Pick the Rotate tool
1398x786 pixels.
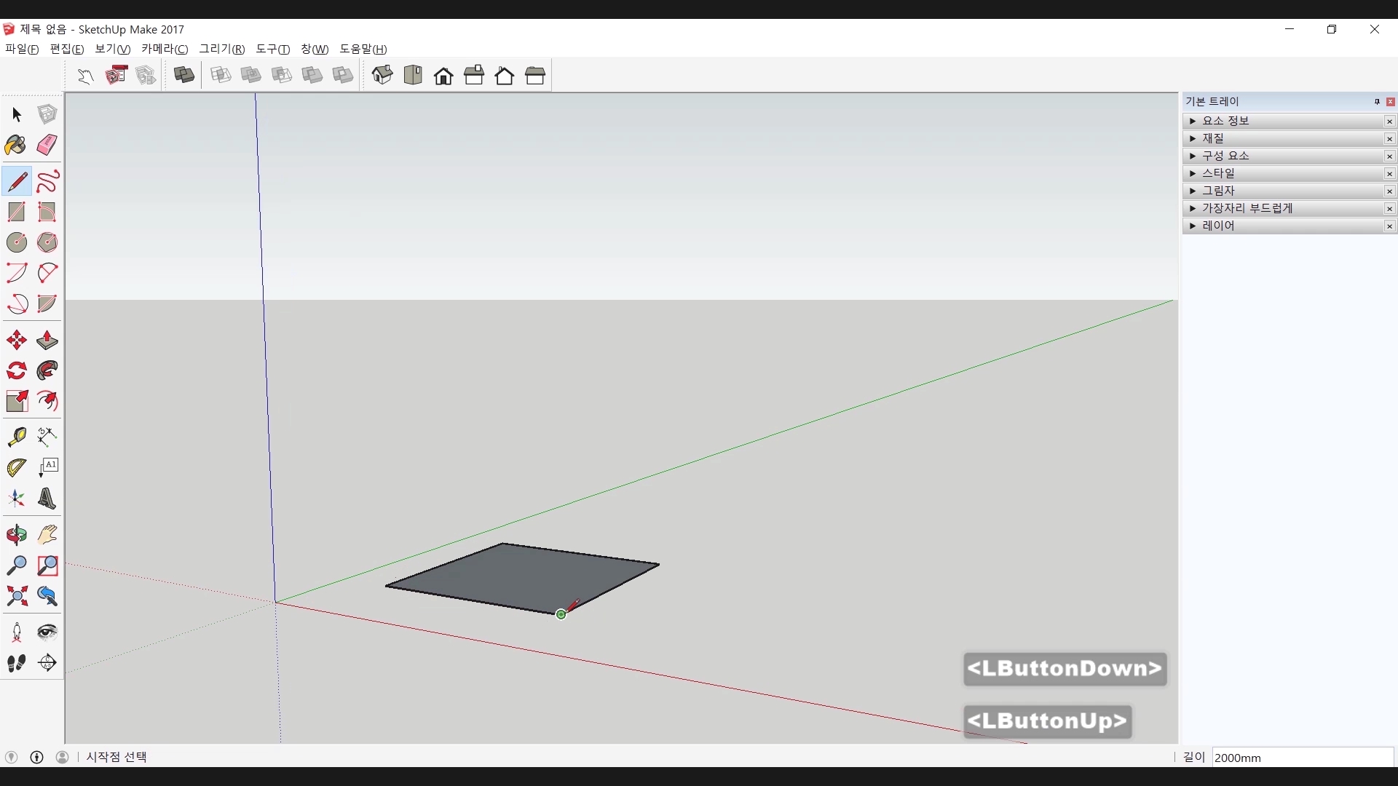click(16, 371)
